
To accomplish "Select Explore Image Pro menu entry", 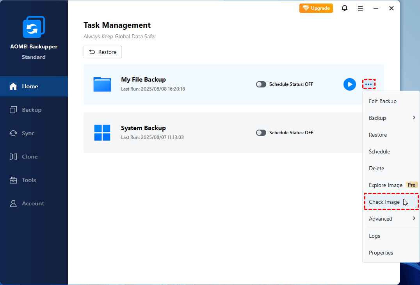I will pos(386,185).
